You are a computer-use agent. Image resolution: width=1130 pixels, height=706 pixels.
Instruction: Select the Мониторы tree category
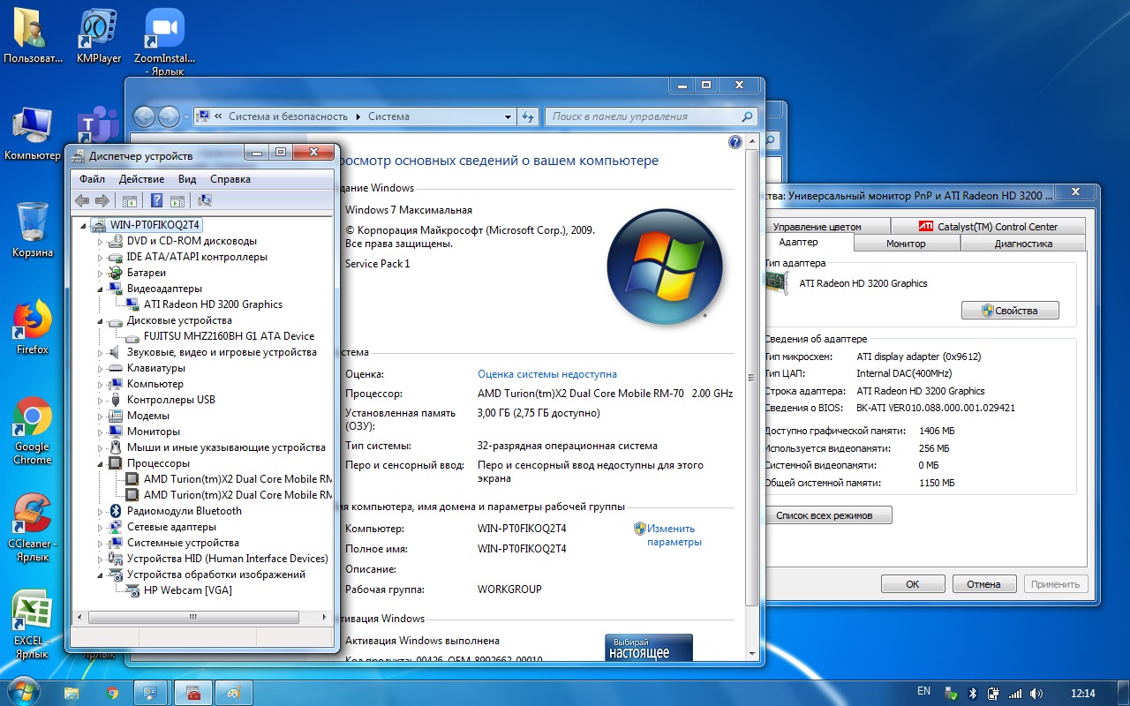153,432
